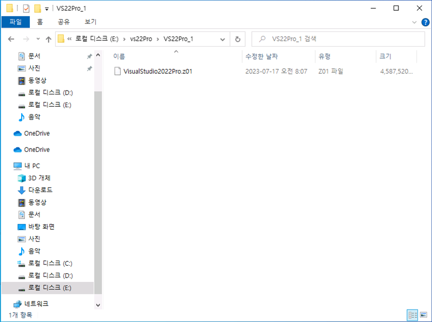Image resolution: width=432 pixels, height=322 pixels.
Task: Go up one folder level arrow
Action: click(x=49, y=39)
